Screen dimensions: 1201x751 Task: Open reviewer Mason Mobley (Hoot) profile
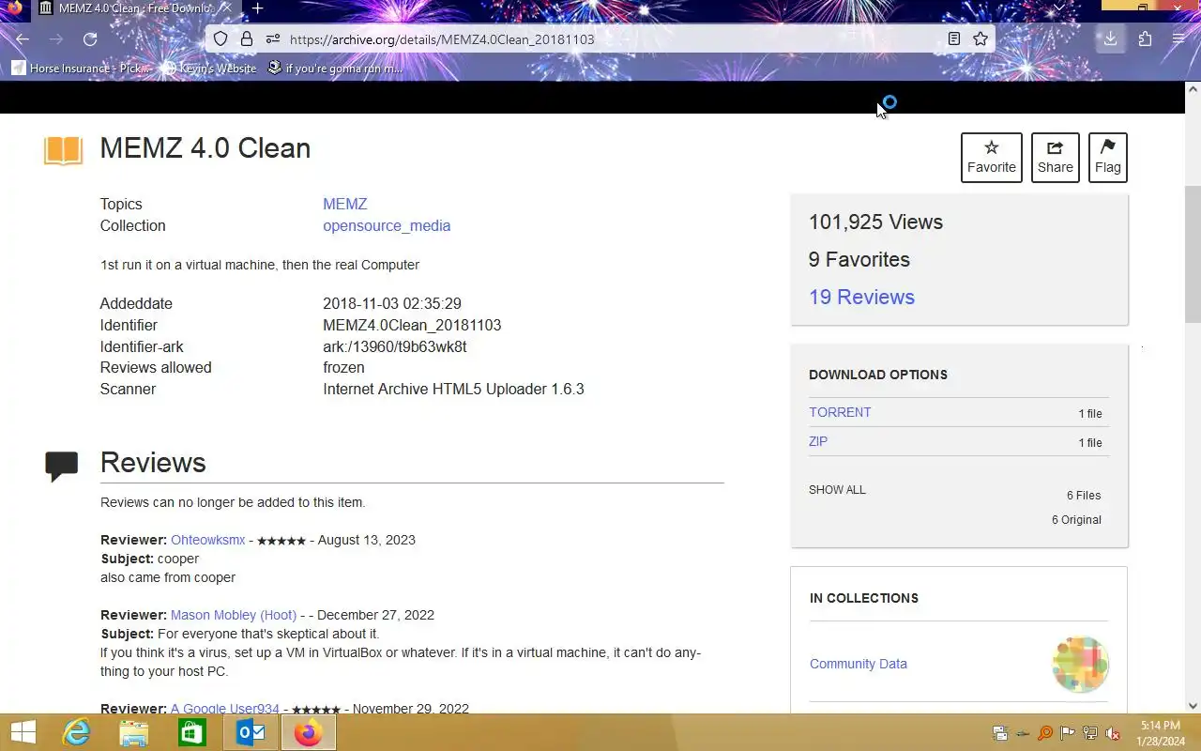234,615
